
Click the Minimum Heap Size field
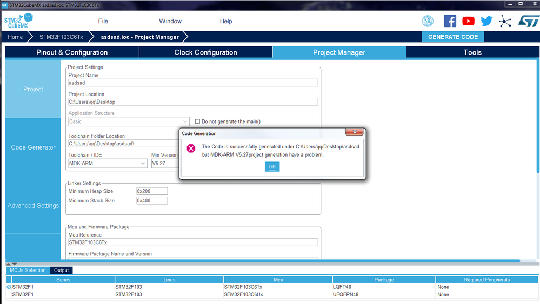tap(152, 191)
